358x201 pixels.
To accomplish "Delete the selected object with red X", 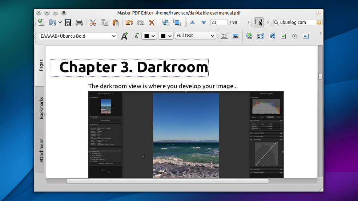I will coord(152,22).
